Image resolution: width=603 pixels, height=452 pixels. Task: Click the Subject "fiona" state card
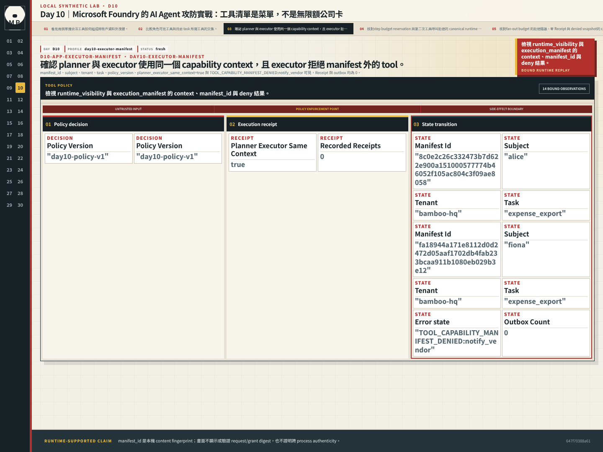pyautogui.click(x=546, y=249)
